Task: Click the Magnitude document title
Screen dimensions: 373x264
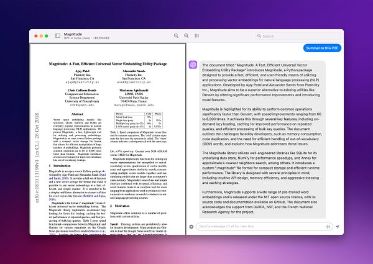Action: point(73,34)
